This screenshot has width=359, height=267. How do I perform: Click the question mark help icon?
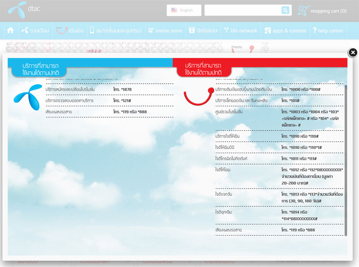315,30
